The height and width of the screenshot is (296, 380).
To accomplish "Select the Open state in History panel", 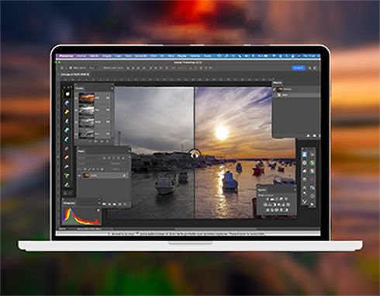I will coord(285,95).
